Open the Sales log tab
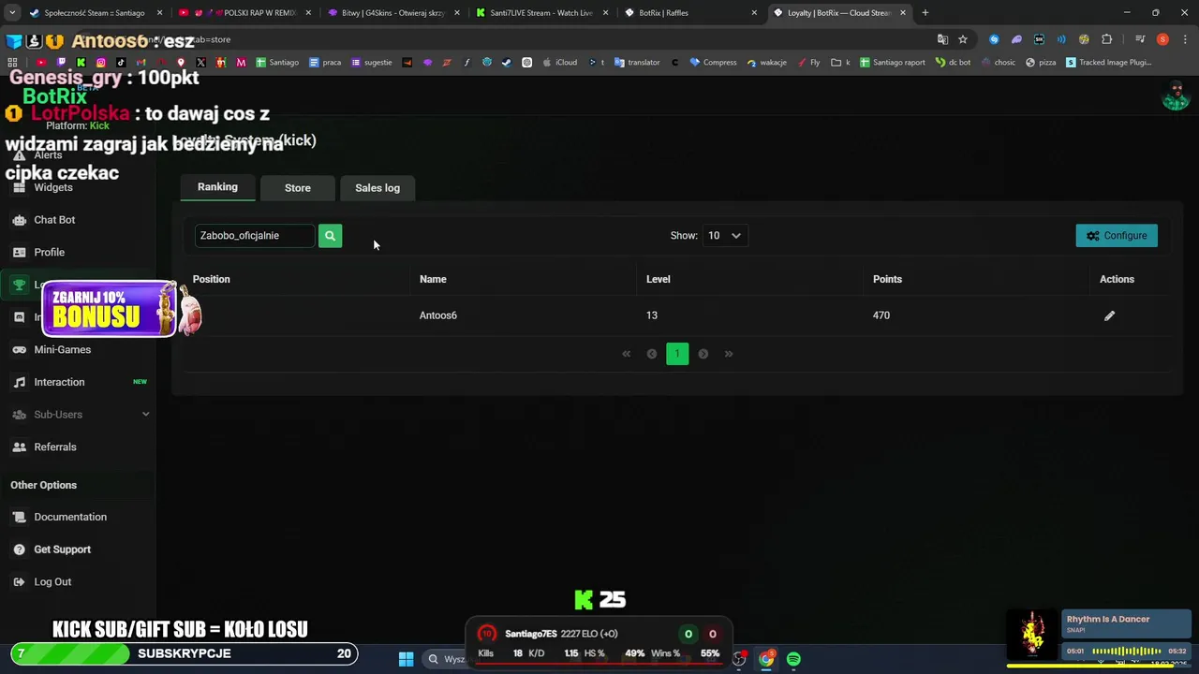This screenshot has height=674, width=1199. tap(377, 188)
